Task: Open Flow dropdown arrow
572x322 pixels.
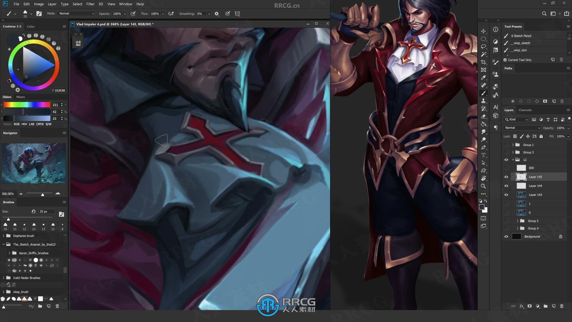Action: [163, 14]
